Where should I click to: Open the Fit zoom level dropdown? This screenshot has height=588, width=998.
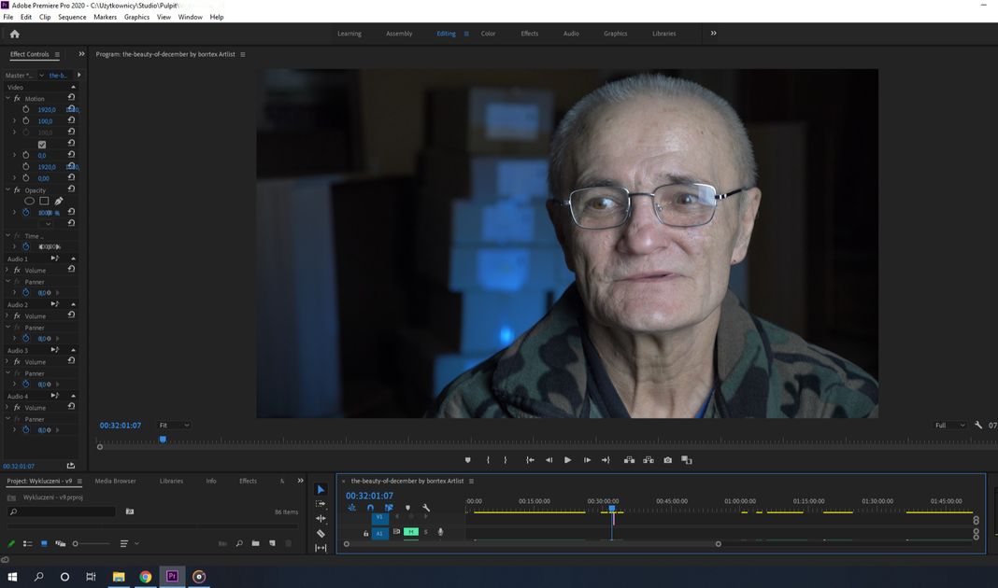(x=174, y=426)
